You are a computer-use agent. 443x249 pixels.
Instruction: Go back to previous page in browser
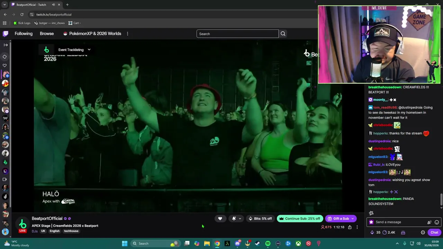[5, 15]
